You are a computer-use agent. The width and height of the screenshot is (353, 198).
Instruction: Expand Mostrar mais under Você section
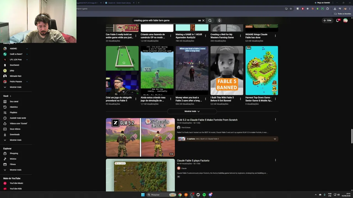click(x=16, y=140)
